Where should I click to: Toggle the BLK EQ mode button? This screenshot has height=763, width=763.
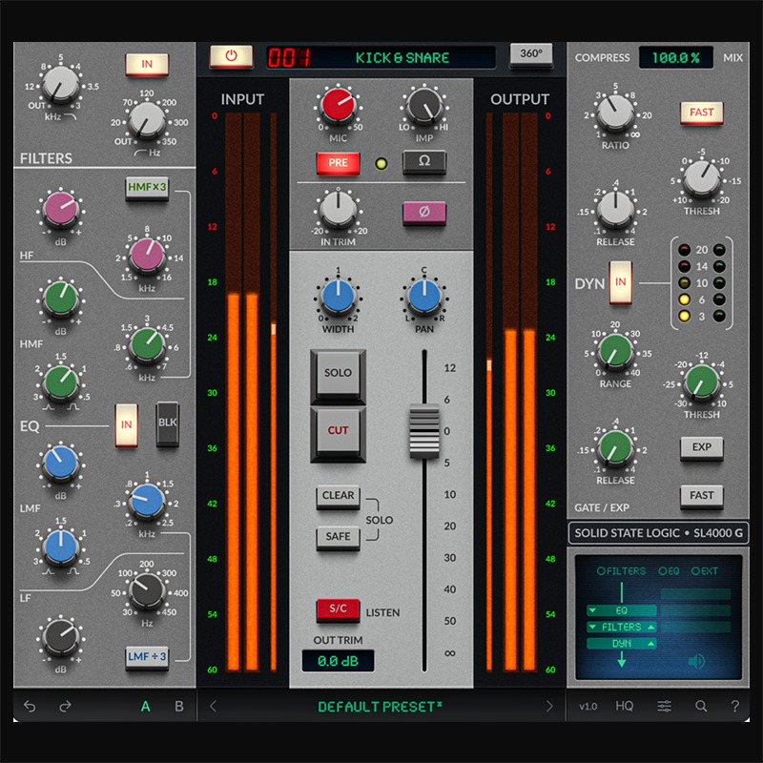click(168, 423)
